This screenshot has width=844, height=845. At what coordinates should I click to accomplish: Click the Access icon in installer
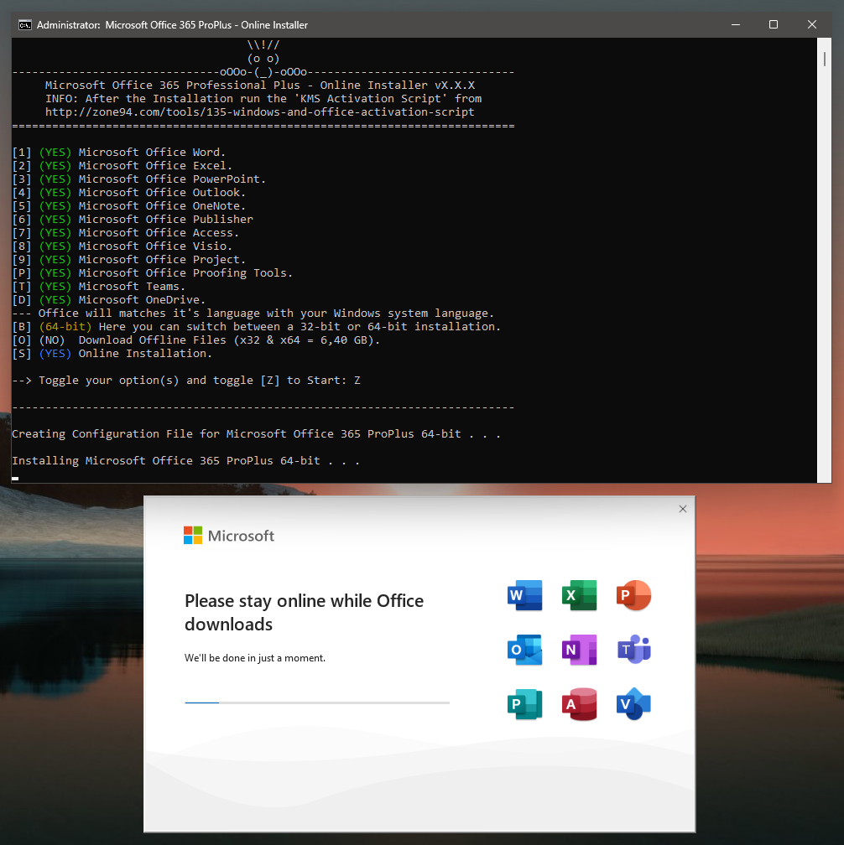coord(579,704)
